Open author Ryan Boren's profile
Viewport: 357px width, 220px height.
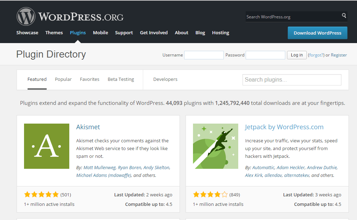130,168
